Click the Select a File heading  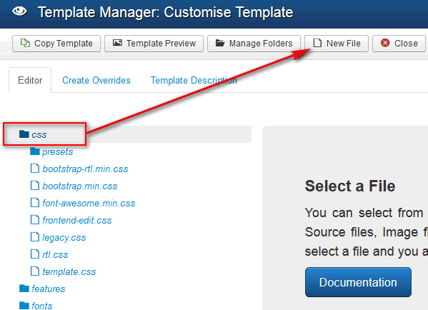coord(350,186)
